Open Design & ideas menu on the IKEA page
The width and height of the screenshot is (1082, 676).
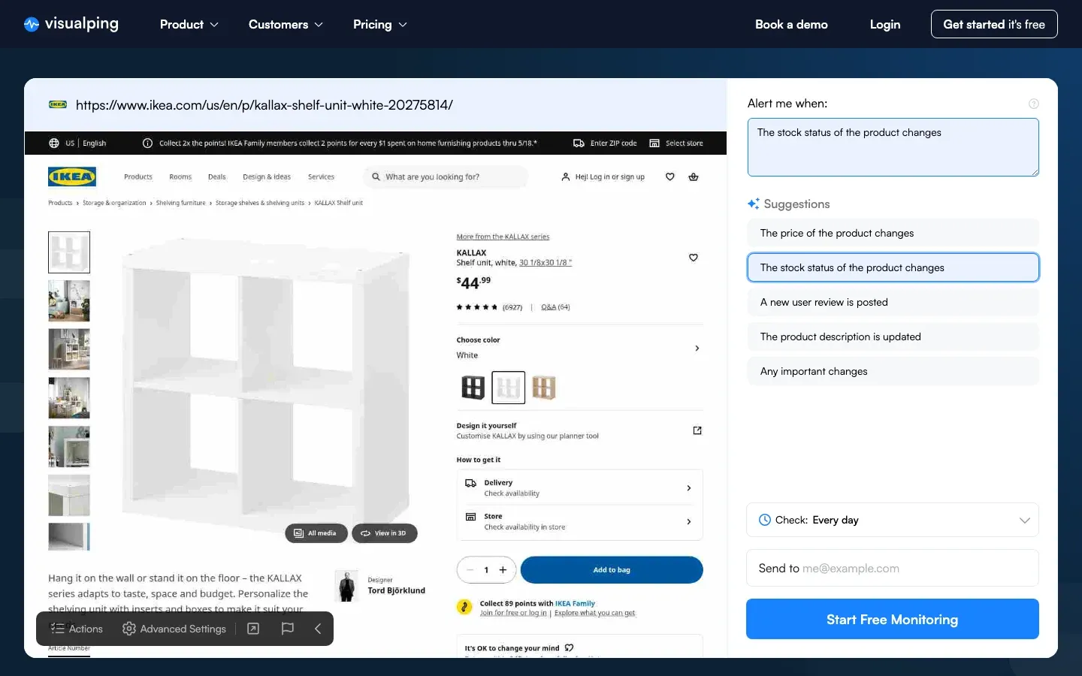(267, 177)
